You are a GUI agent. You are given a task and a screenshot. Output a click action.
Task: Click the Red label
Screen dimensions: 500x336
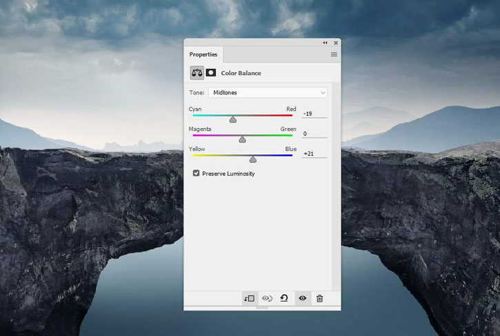click(x=291, y=109)
